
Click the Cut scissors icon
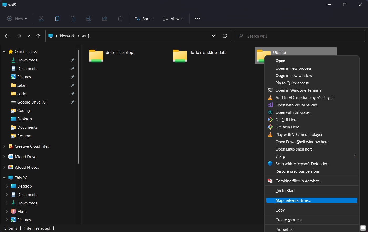click(41, 19)
